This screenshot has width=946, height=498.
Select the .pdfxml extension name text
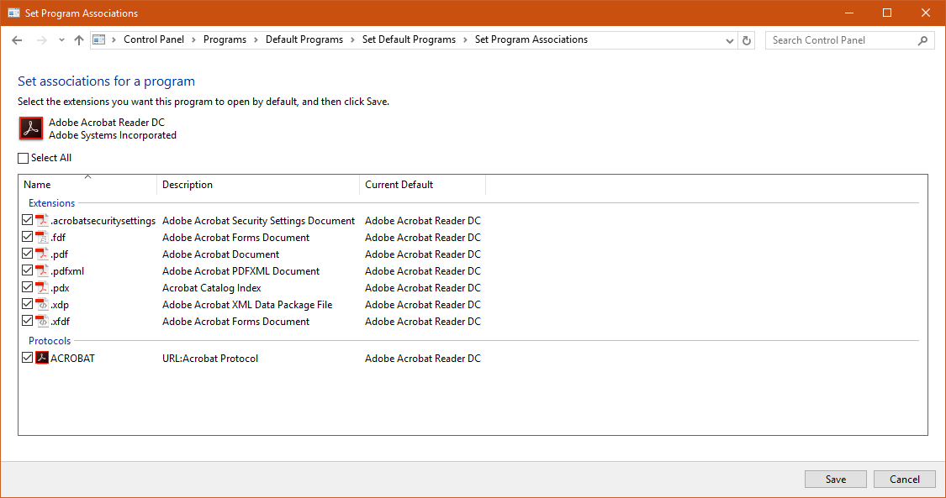click(x=67, y=271)
